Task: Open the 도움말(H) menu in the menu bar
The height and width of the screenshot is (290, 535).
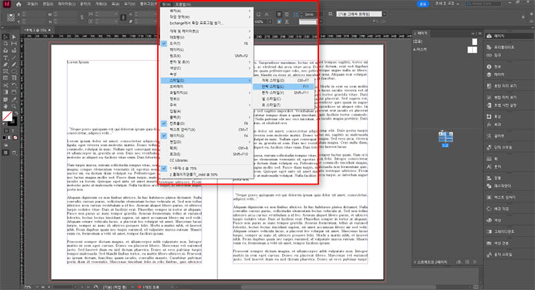Action: click(183, 5)
